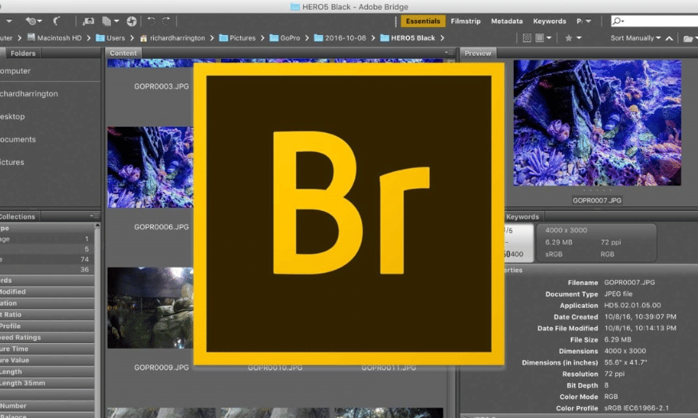Open Content panel flyout menu
The height and width of the screenshot is (418, 698).
point(448,53)
